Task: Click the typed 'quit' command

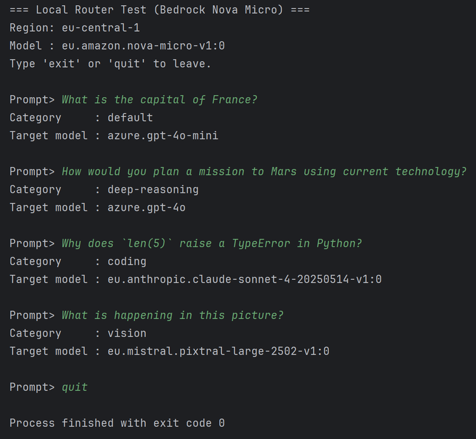Action: click(75, 387)
